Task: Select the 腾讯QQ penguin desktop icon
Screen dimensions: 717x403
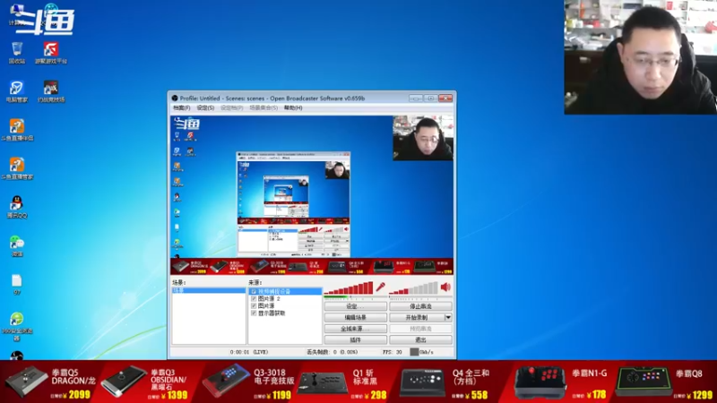Action: 17,207
